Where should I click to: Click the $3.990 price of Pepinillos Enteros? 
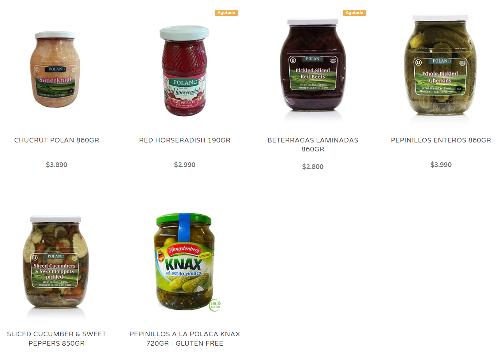click(441, 165)
